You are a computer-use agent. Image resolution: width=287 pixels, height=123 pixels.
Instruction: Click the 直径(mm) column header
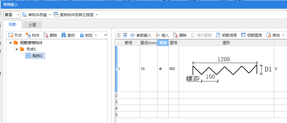click(148, 43)
